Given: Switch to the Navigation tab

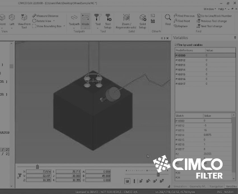Looking at the screenshot, I should coord(216,186).
